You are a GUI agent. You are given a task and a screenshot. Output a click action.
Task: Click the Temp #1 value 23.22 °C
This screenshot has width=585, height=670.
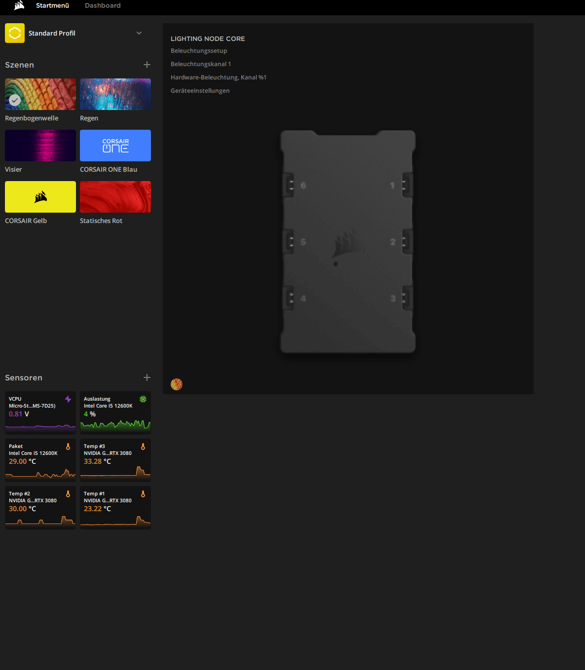(x=97, y=509)
